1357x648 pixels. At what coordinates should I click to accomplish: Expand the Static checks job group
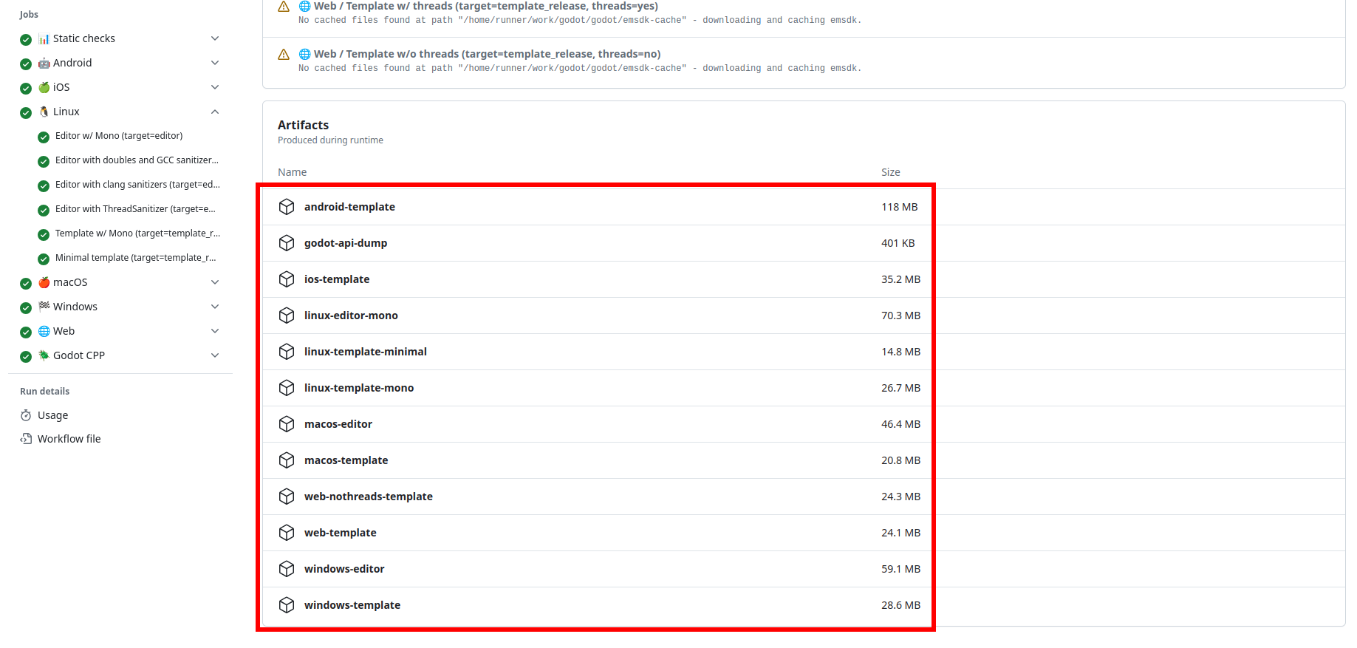[215, 38]
